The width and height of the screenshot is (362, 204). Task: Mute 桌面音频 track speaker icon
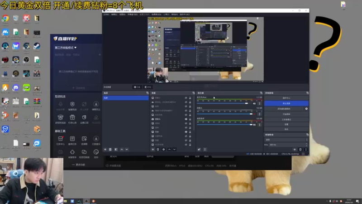(254, 125)
